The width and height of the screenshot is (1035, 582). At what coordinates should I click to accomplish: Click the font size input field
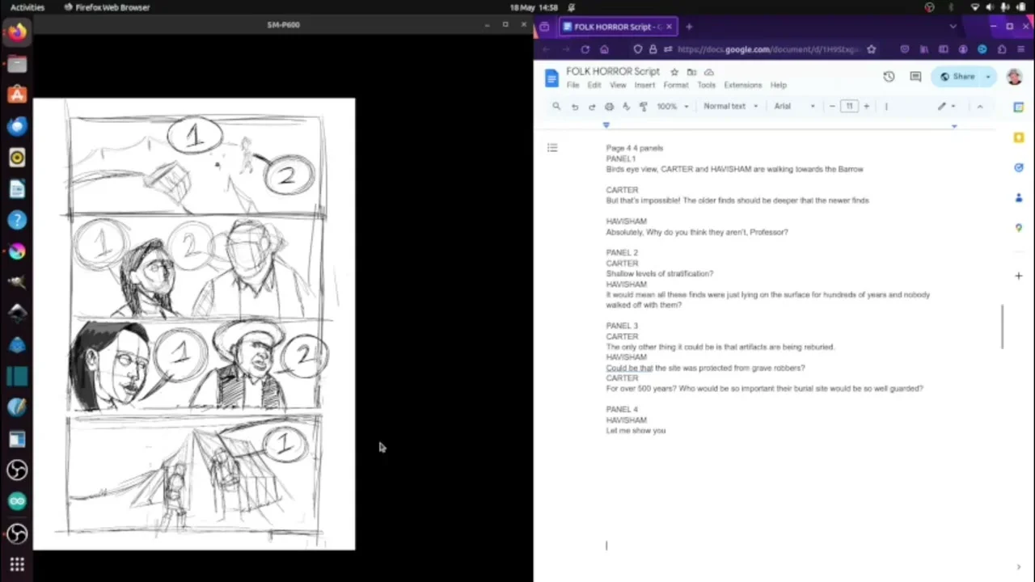[849, 107]
